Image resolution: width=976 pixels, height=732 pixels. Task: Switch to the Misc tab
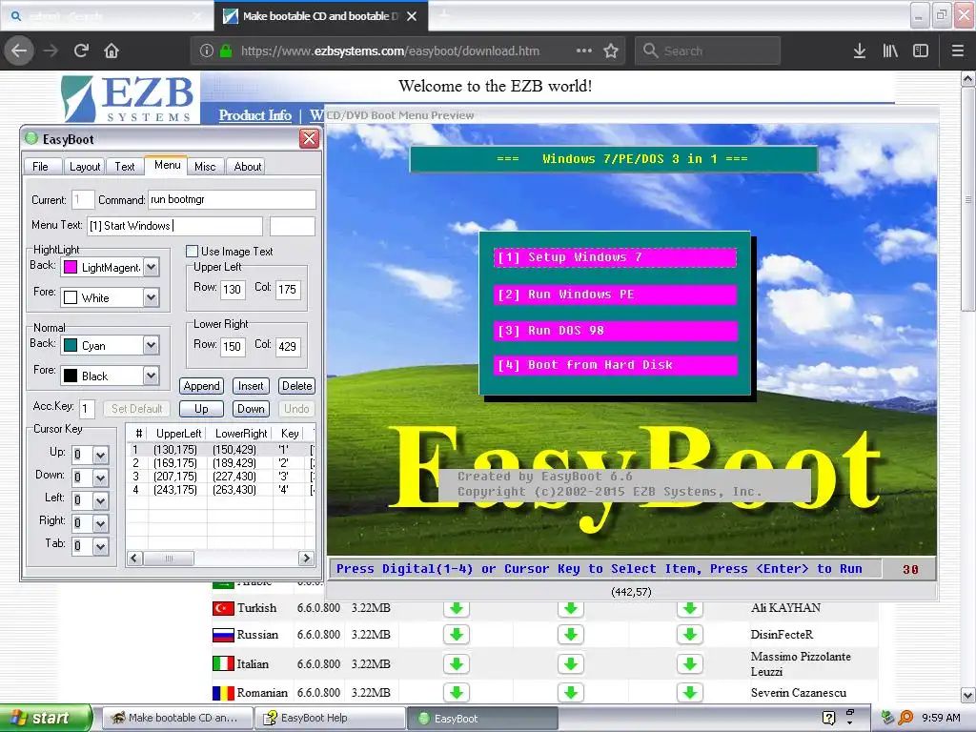coord(205,166)
